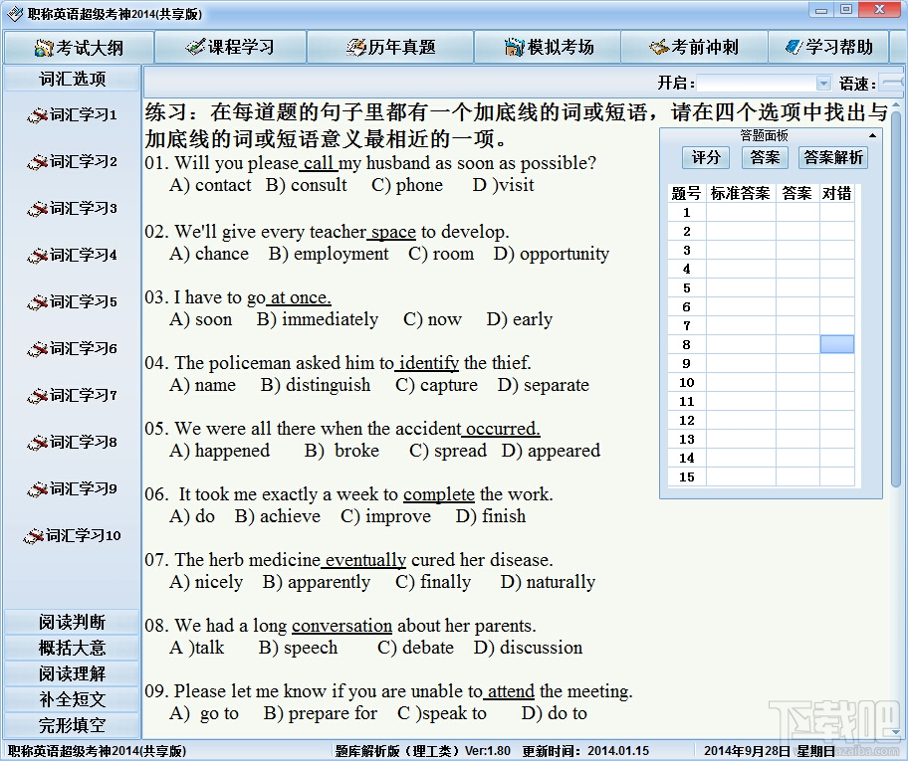Click the highlighted 对错 cell in row 8
Viewport: 908px width, 761px height.
pyautogui.click(x=836, y=344)
